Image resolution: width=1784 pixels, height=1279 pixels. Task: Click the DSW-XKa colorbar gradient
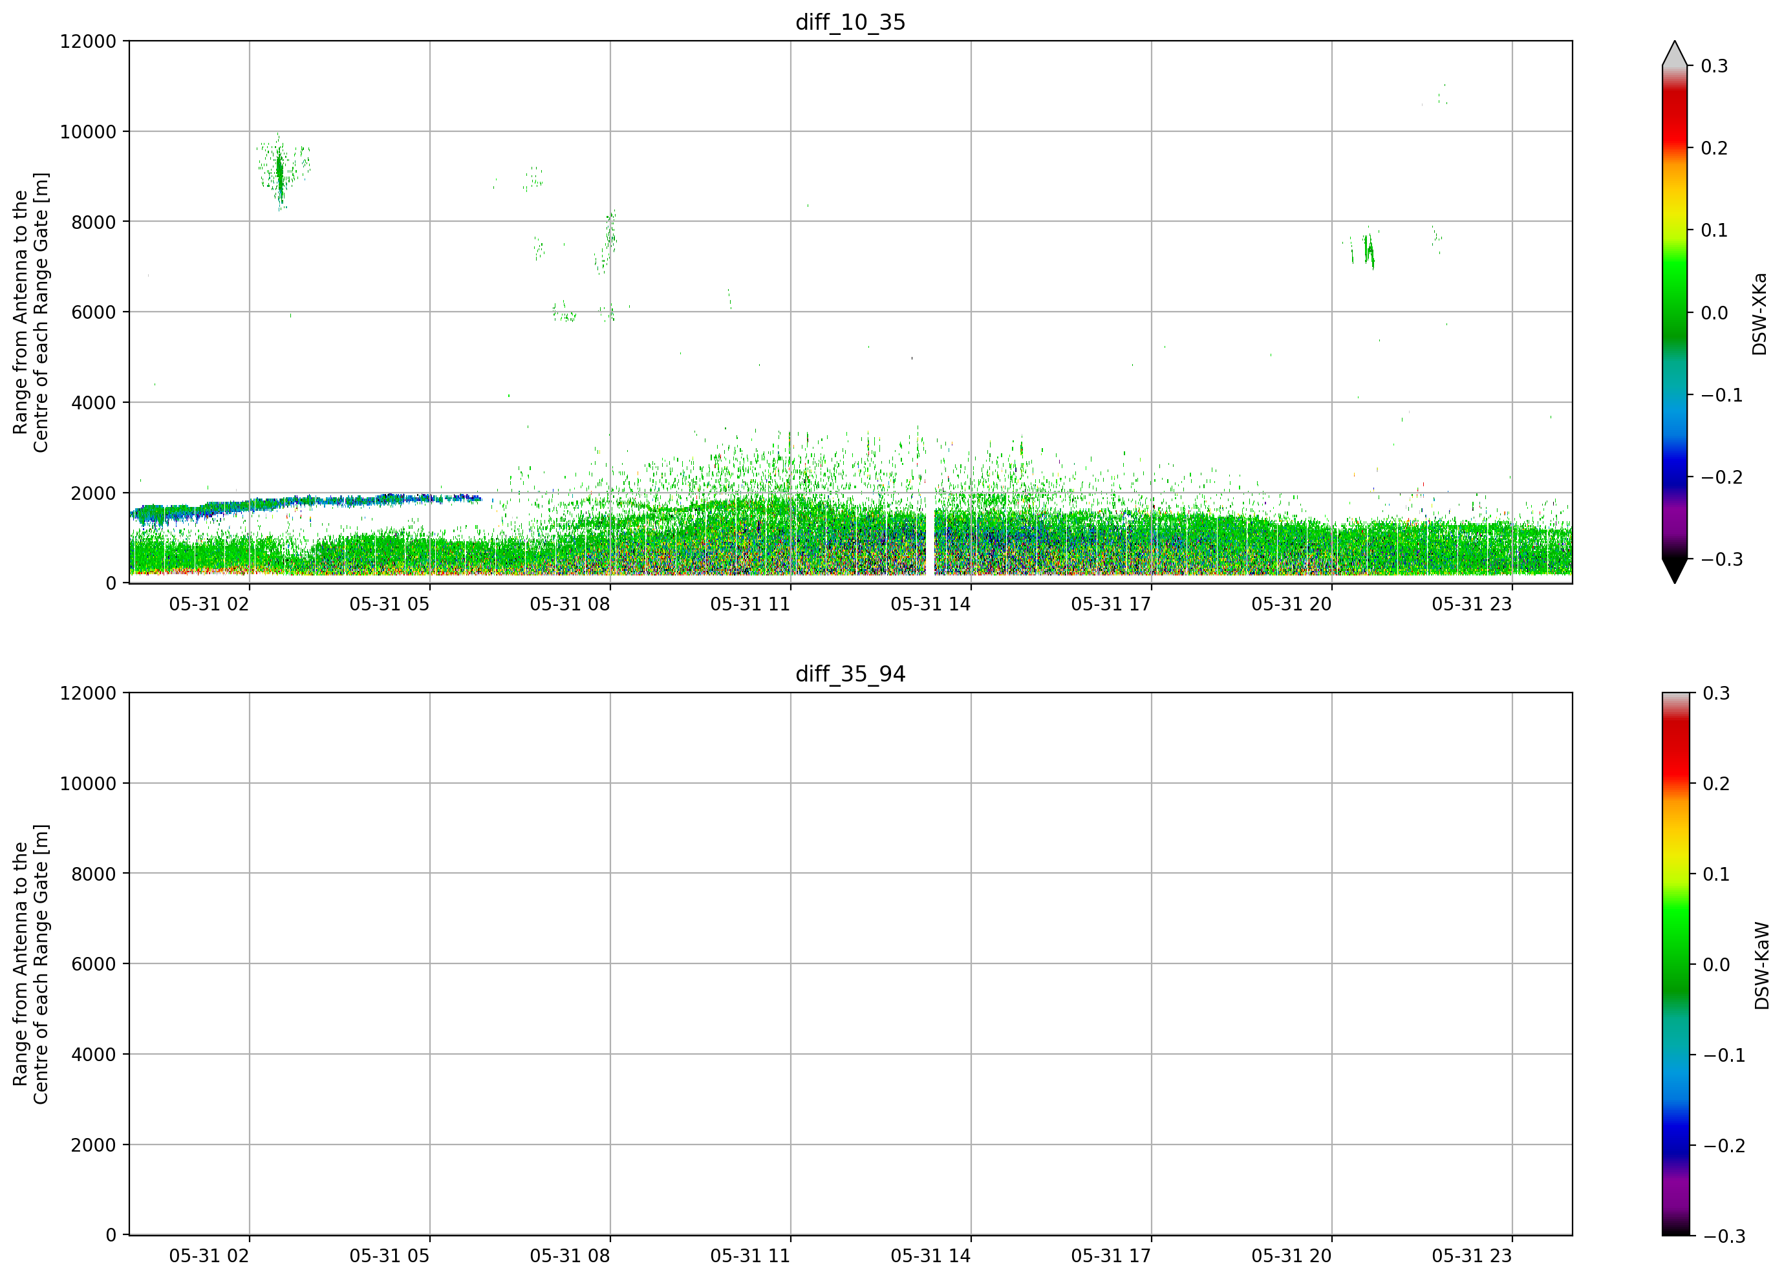coord(1675,312)
